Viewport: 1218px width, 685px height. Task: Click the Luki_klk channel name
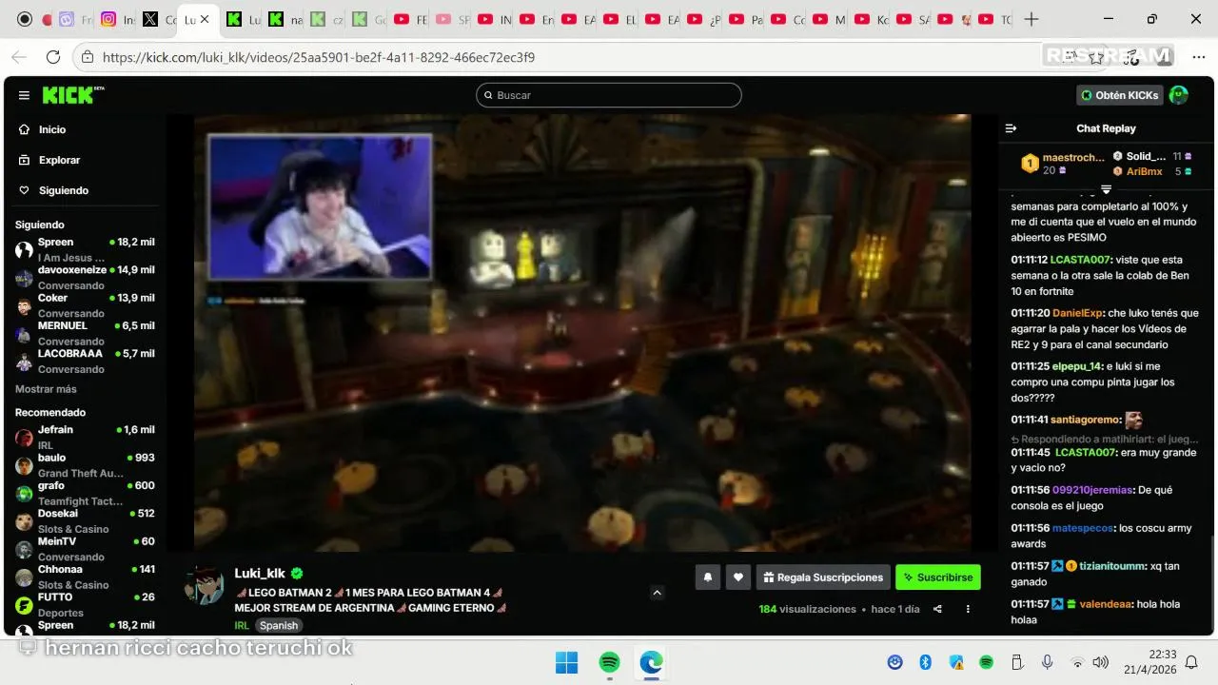point(260,574)
